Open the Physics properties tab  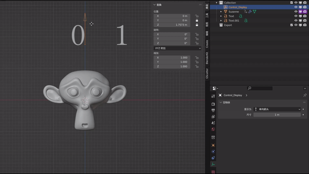[213, 152]
